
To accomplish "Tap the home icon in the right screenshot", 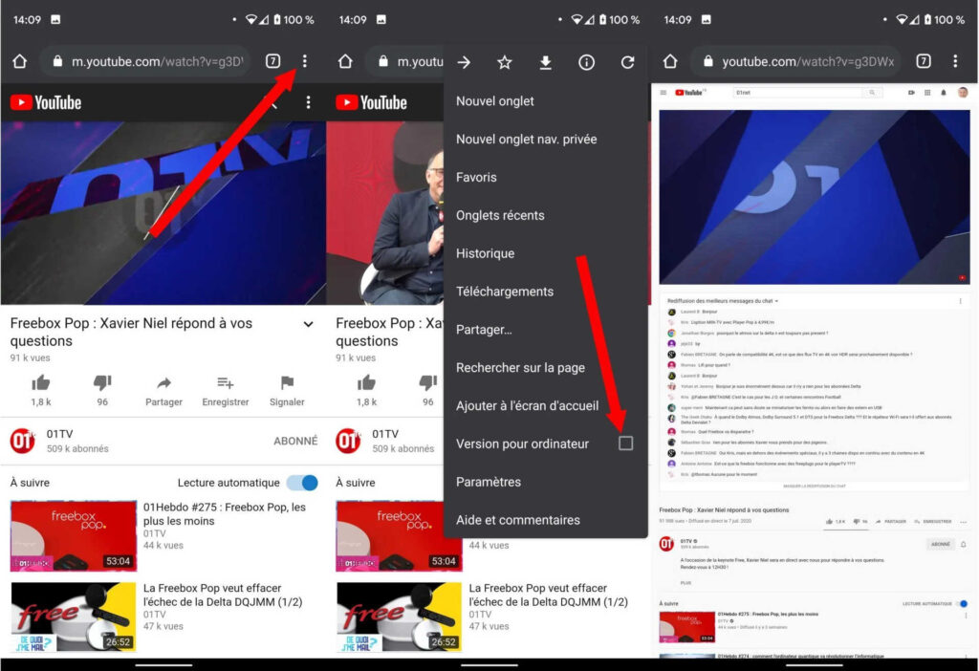I will click(x=670, y=61).
